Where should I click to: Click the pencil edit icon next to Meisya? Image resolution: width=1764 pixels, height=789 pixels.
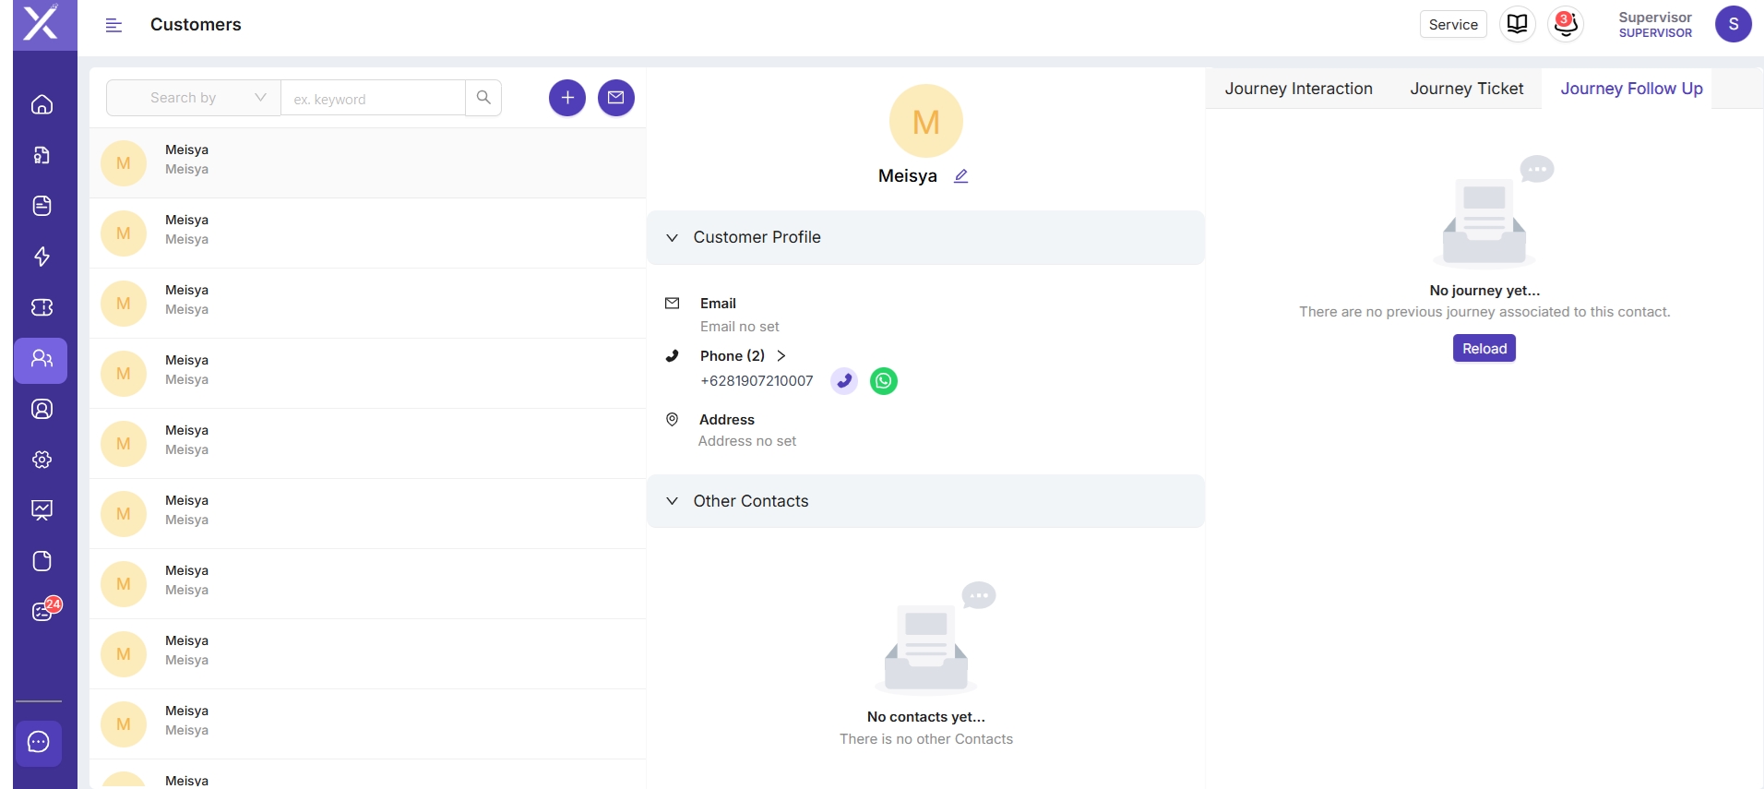coord(960,176)
